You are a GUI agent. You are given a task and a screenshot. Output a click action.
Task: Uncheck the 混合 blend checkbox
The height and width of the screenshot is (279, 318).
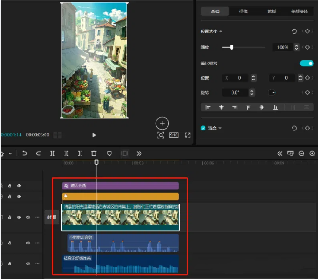(203, 128)
